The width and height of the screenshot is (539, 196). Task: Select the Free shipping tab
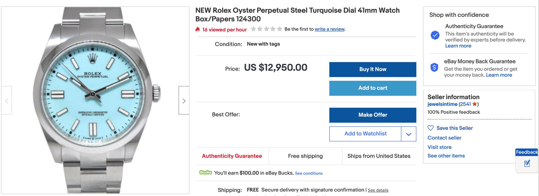pos(305,156)
